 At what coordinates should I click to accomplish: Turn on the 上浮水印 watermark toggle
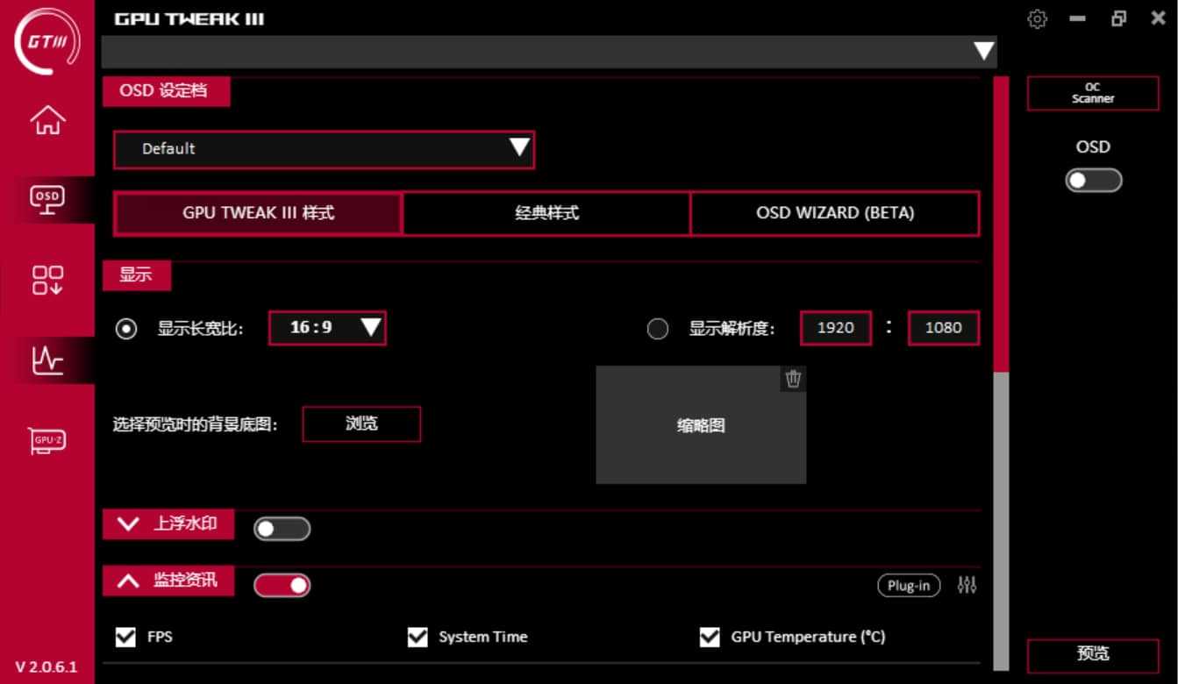tap(282, 528)
